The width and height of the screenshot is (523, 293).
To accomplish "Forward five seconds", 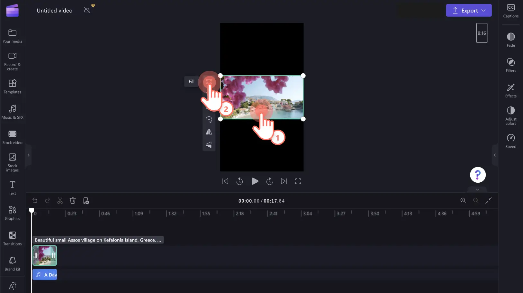I will pos(269,181).
